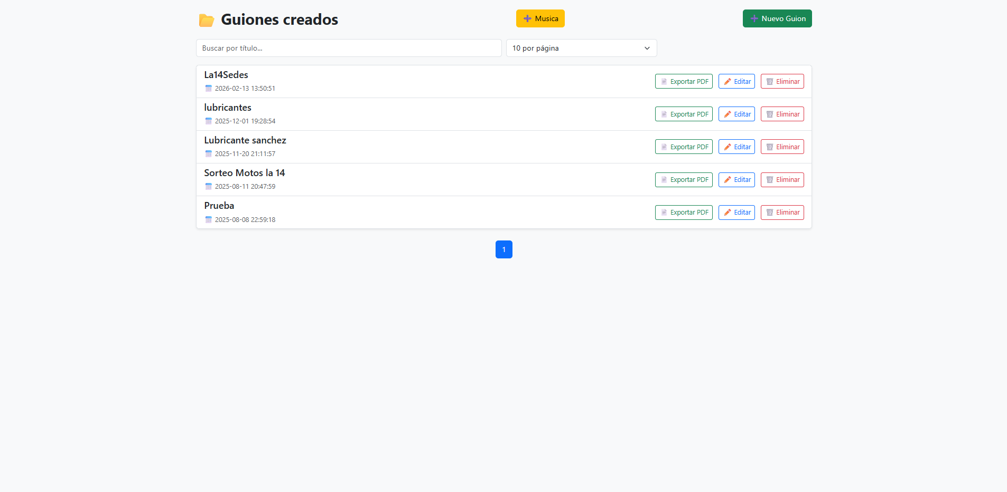Open Editar for Lubricante sanchez
Image resolution: width=1007 pixels, height=492 pixels.
coord(736,147)
